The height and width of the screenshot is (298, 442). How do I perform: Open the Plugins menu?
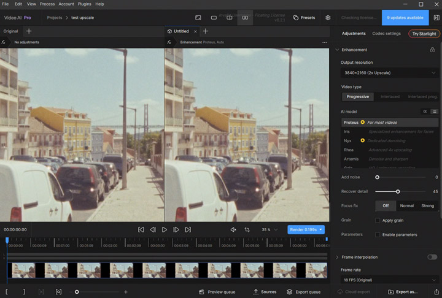pos(84,4)
